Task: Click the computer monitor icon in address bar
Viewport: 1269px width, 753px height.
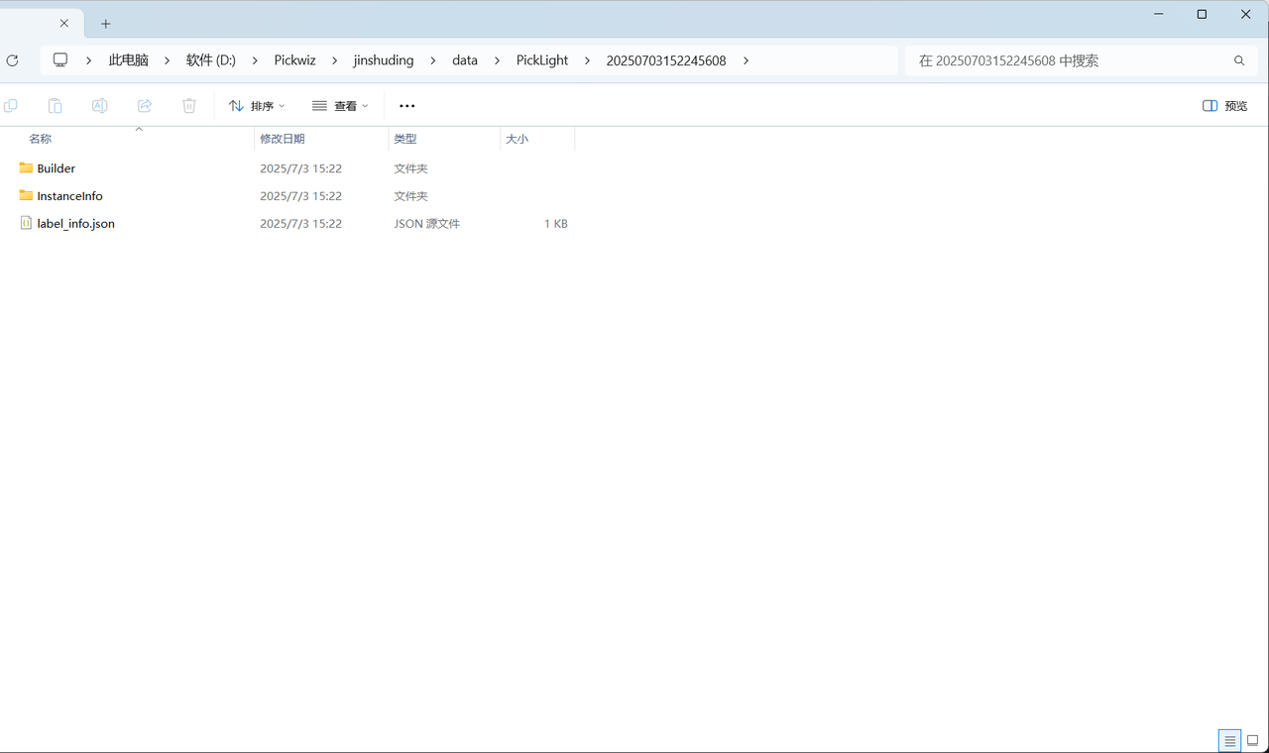Action: (60, 60)
